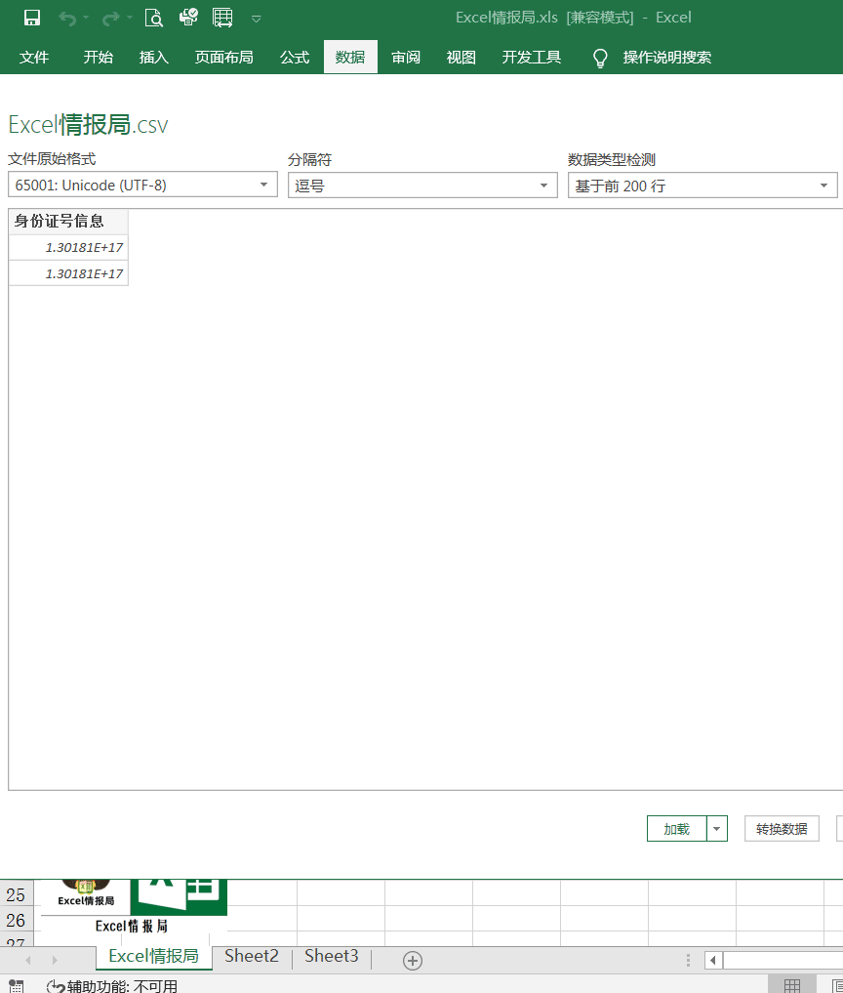843x993 pixels.
Task: Click the 加载 button
Action: (x=676, y=829)
